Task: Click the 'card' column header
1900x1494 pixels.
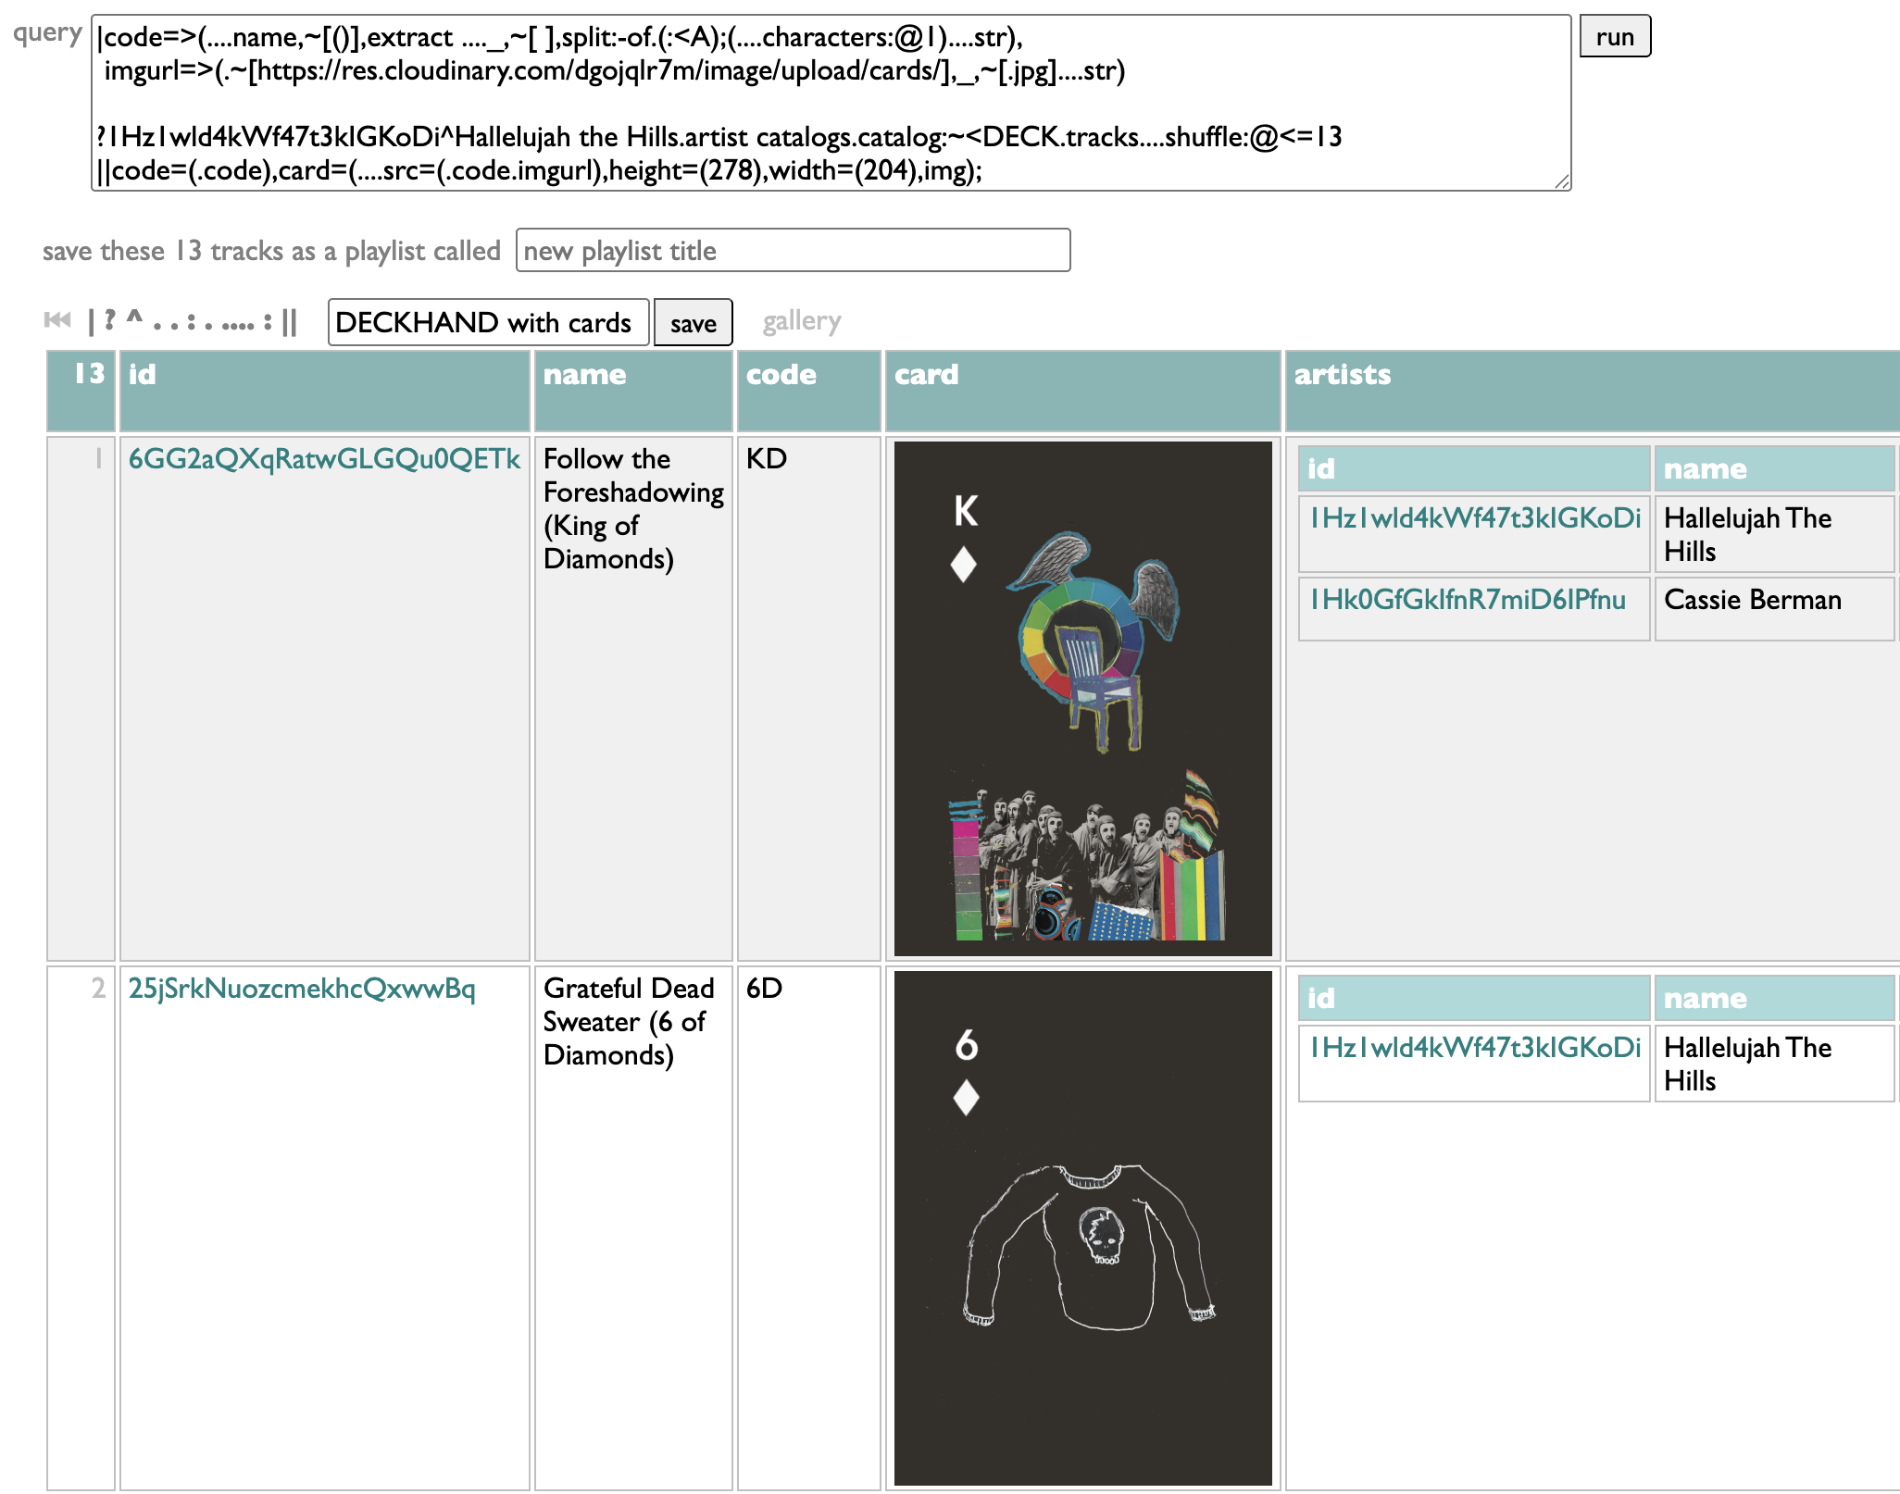Action: 1082,391
